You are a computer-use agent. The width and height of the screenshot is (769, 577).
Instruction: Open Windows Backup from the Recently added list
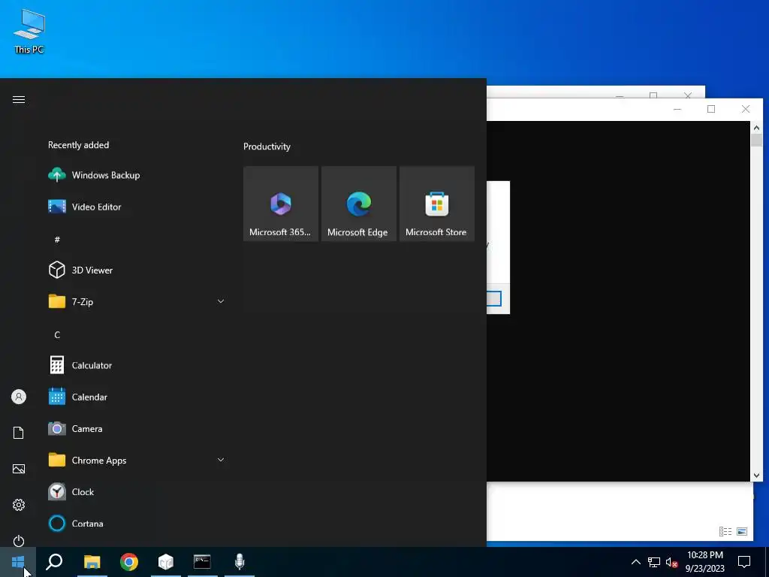(137, 175)
